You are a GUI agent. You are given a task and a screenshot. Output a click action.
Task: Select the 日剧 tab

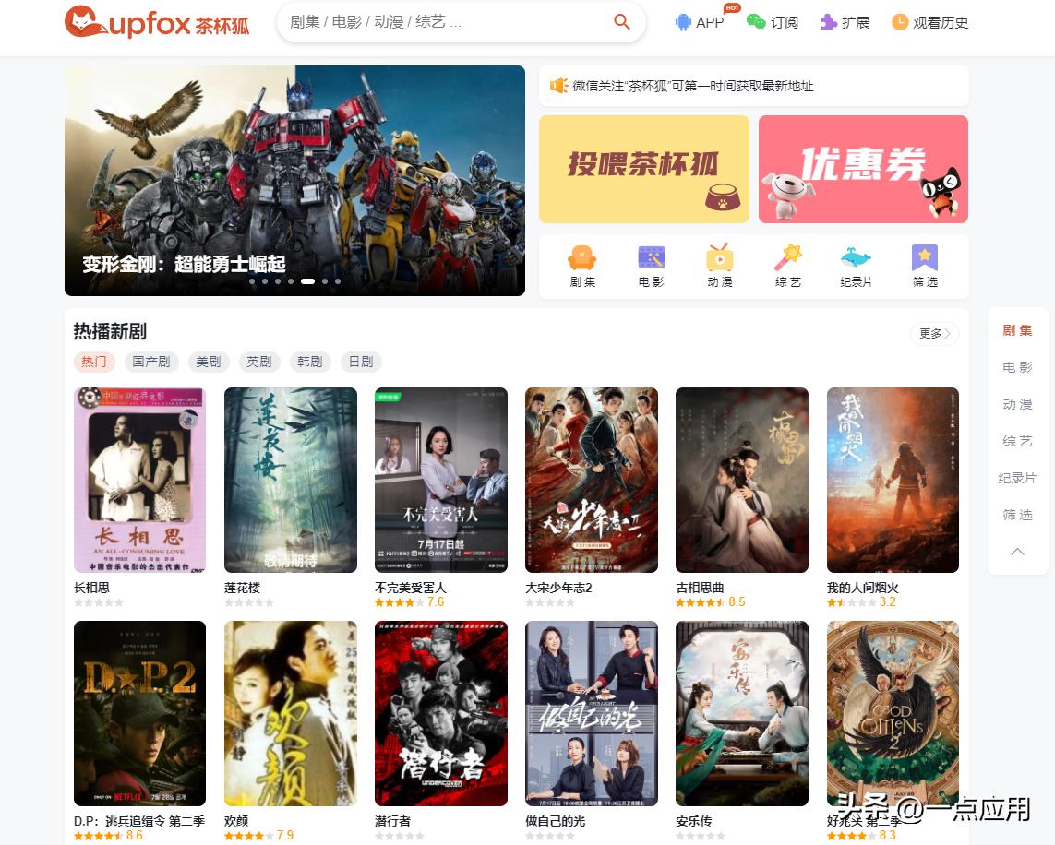coord(361,362)
